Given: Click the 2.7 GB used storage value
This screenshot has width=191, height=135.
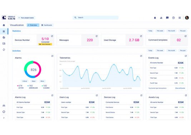Looking at the screenshot, I should click(134, 40).
